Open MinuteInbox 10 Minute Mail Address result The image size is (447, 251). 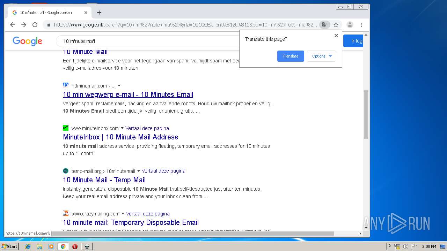(120, 137)
